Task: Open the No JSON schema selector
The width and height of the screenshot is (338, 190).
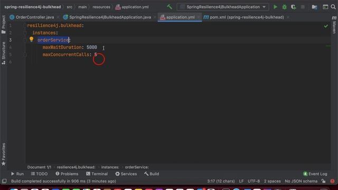Action: (301, 181)
